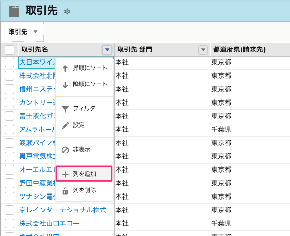The image size is (290, 236).
Task: Check the 株式会社山口エコー row
Action: (10, 224)
